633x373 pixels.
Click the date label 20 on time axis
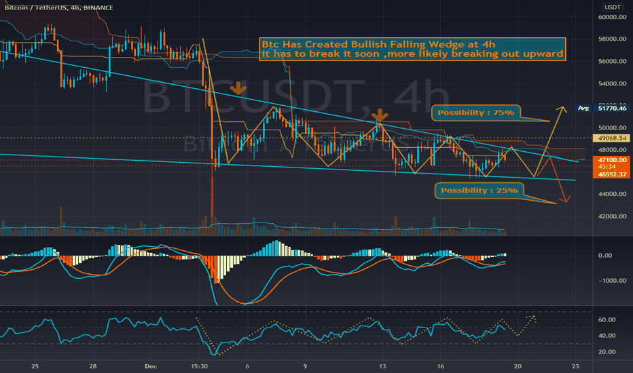click(x=518, y=366)
